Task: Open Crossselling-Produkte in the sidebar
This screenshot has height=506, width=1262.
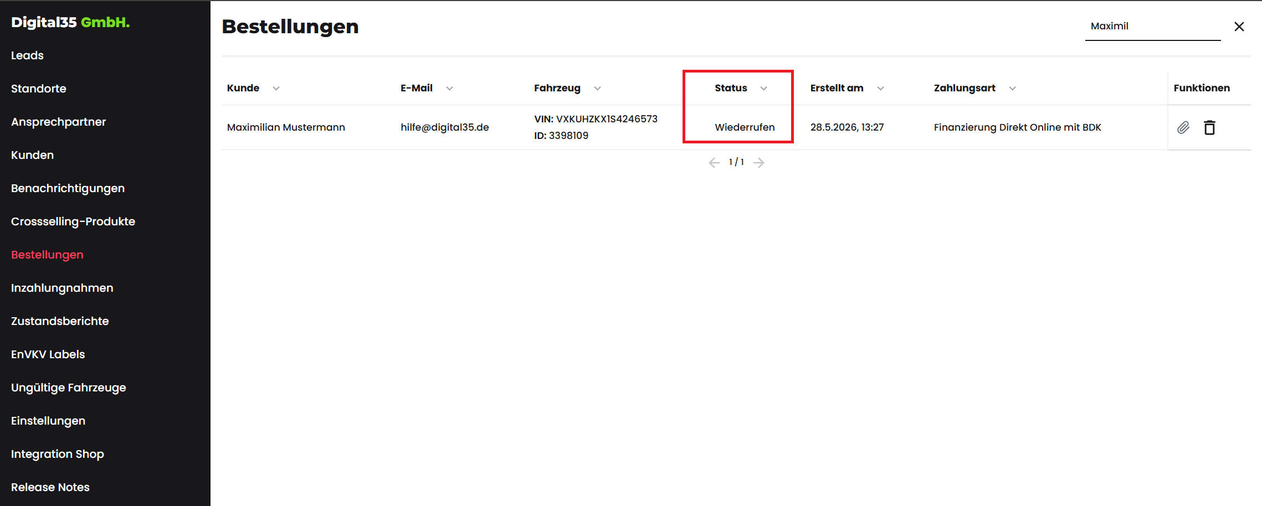Action: click(73, 221)
